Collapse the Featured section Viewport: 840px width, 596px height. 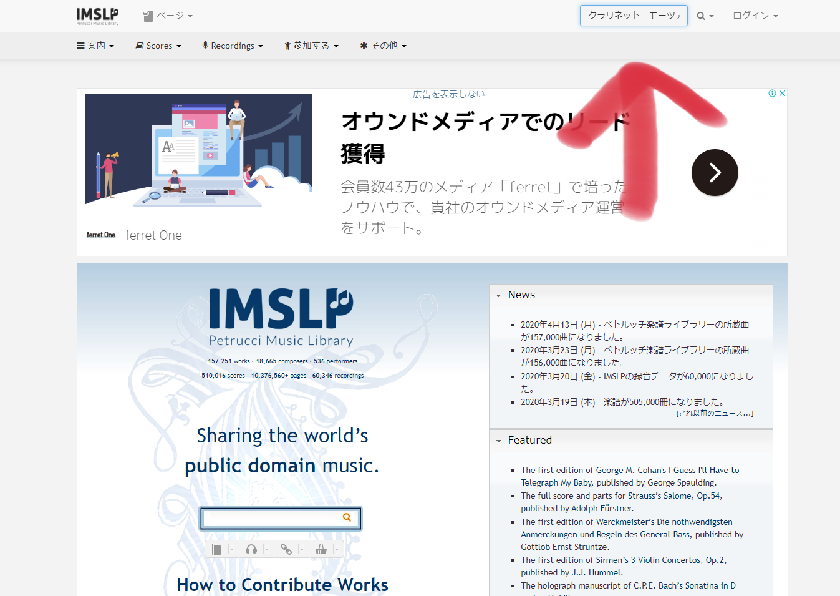(x=499, y=441)
